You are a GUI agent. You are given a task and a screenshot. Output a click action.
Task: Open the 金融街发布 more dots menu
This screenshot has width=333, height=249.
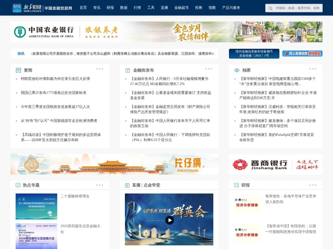209,69
